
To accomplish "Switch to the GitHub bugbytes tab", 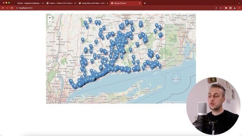I will click(x=29, y=3).
